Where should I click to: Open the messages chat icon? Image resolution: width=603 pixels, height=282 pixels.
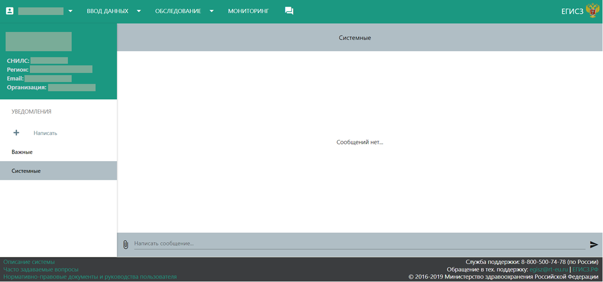(289, 11)
